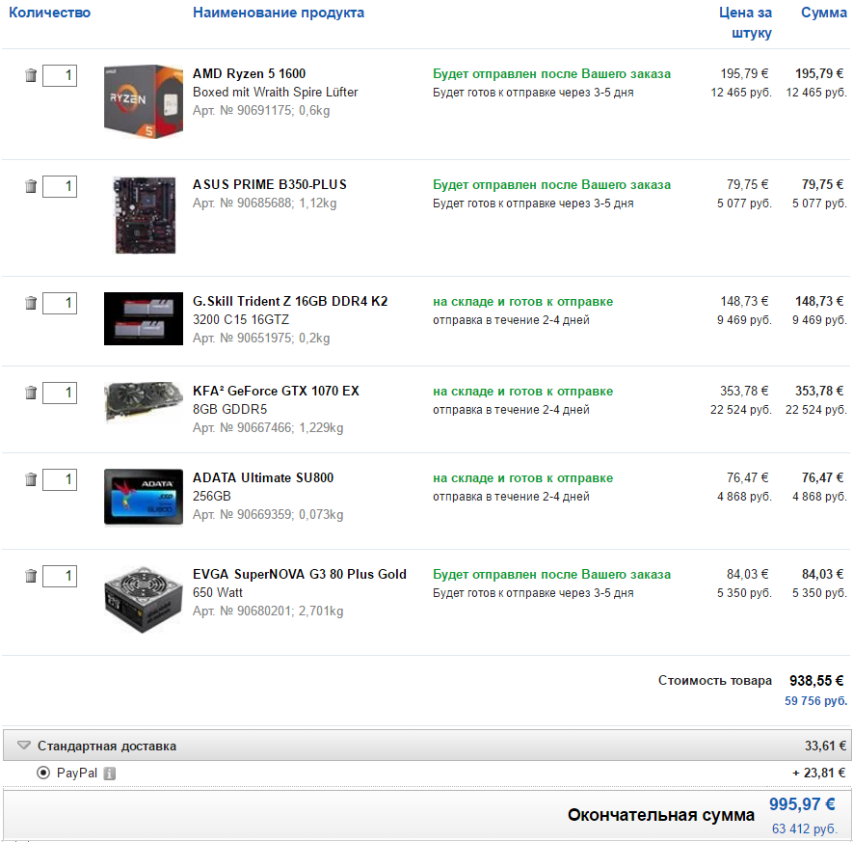Viewport: 853px width, 842px height.
Task: Select quantity field of EVGA SuperNOVA G3
Action: point(60,576)
